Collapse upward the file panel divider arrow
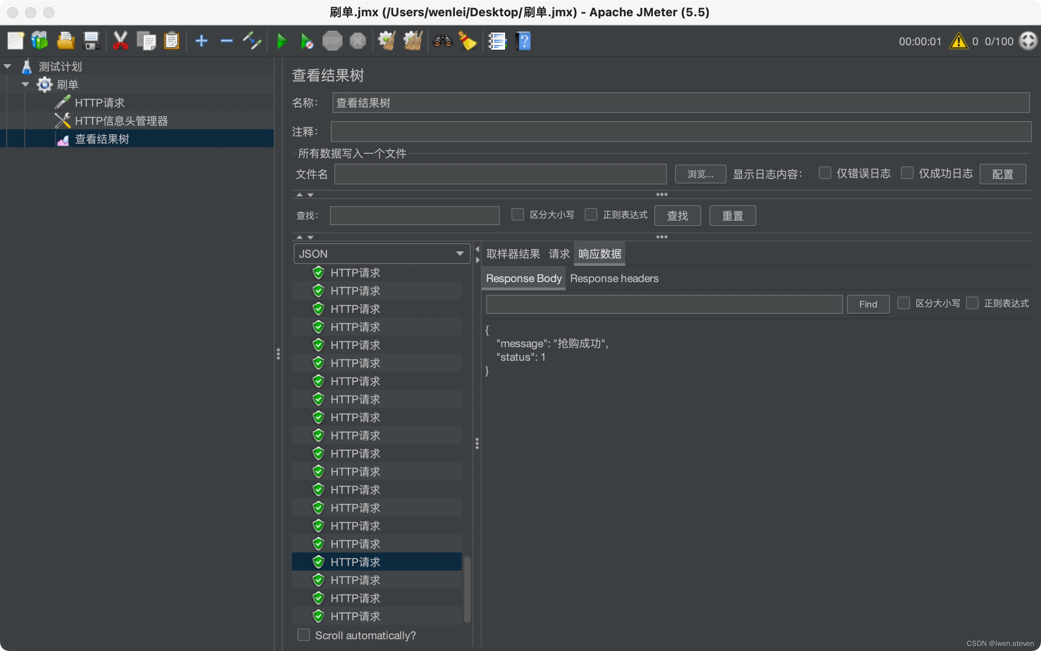This screenshot has height=651, width=1041. pyautogui.click(x=299, y=195)
